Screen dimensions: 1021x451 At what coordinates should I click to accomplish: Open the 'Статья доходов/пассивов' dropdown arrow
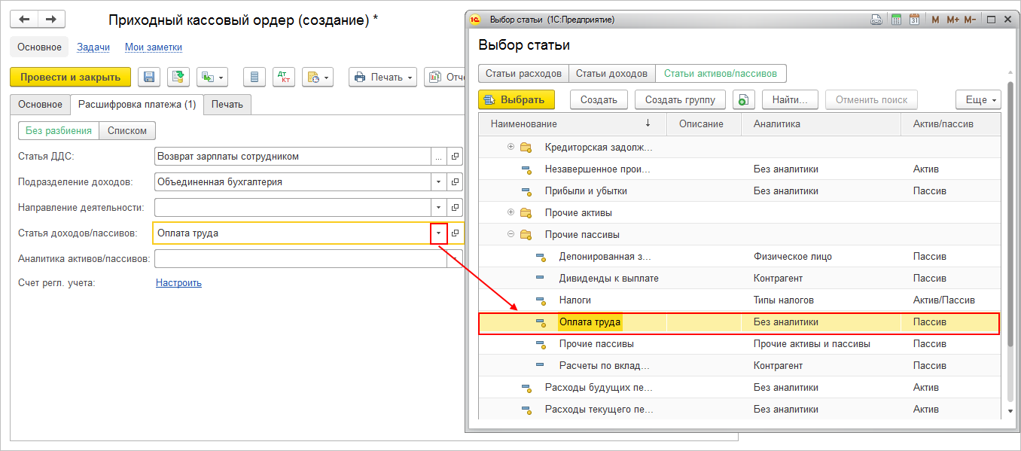[439, 233]
